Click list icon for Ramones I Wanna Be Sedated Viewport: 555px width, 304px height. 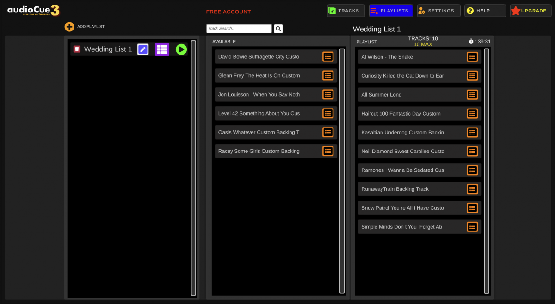472,170
